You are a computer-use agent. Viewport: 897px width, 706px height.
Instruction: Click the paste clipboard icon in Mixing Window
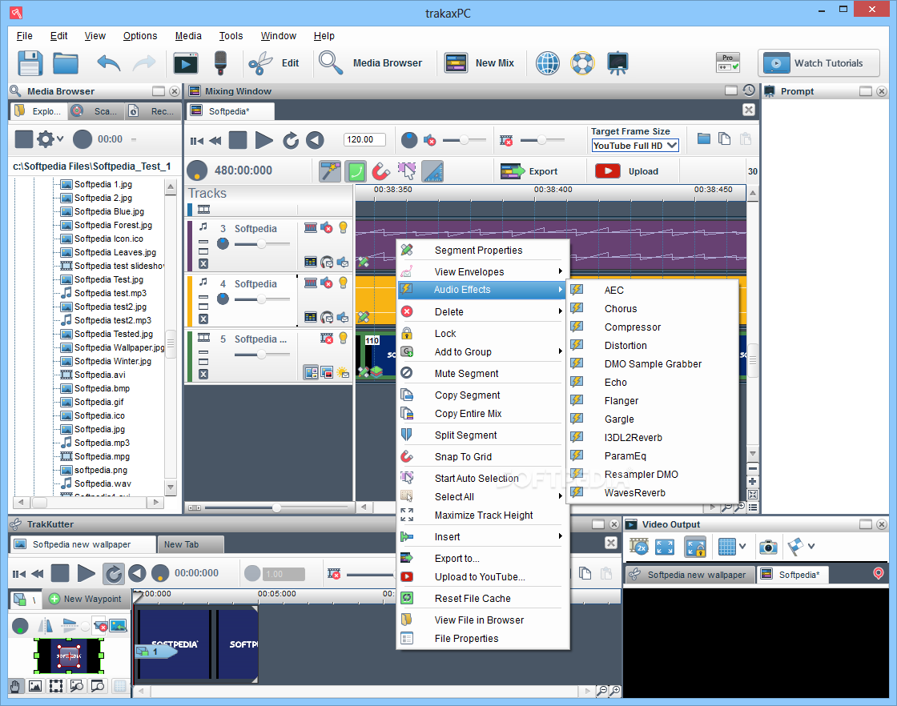click(x=746, y=139)
